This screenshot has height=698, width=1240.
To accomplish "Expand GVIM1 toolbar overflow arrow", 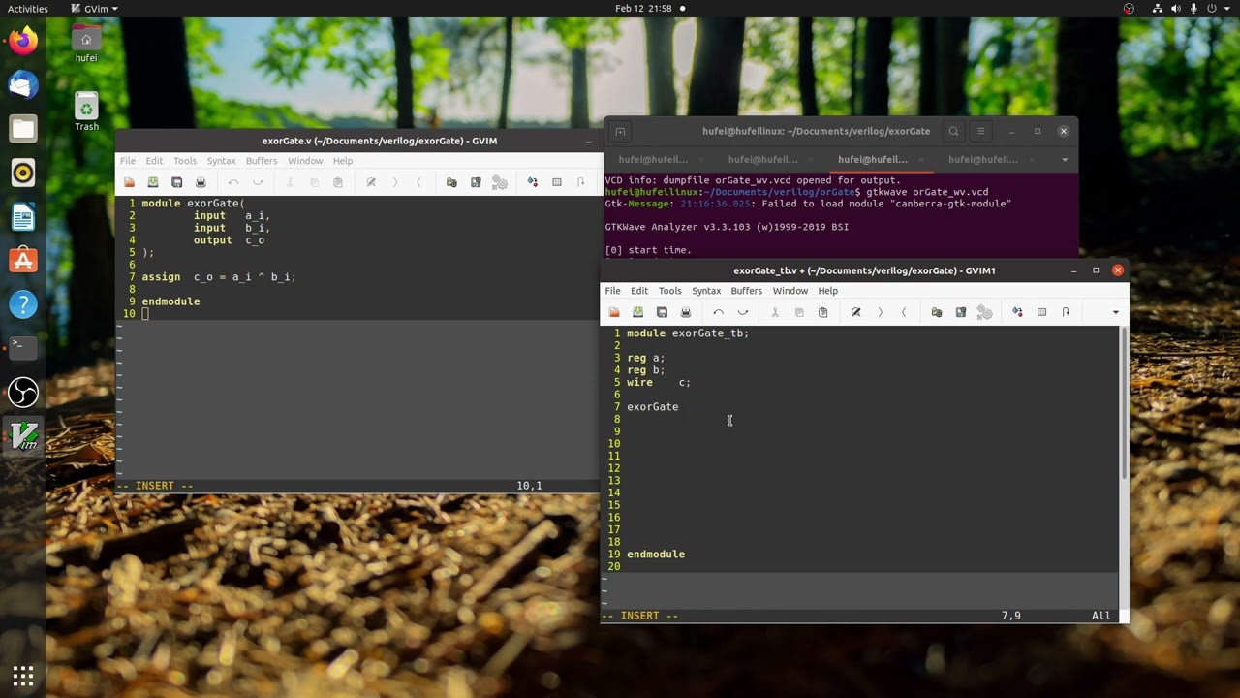I will tap(1115, 312).
